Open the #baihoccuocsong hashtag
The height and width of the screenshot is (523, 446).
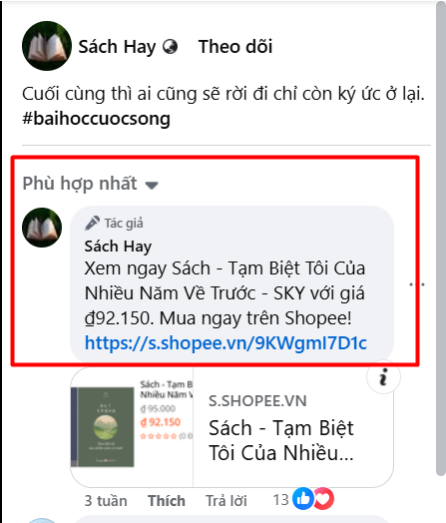coord(96,119)
